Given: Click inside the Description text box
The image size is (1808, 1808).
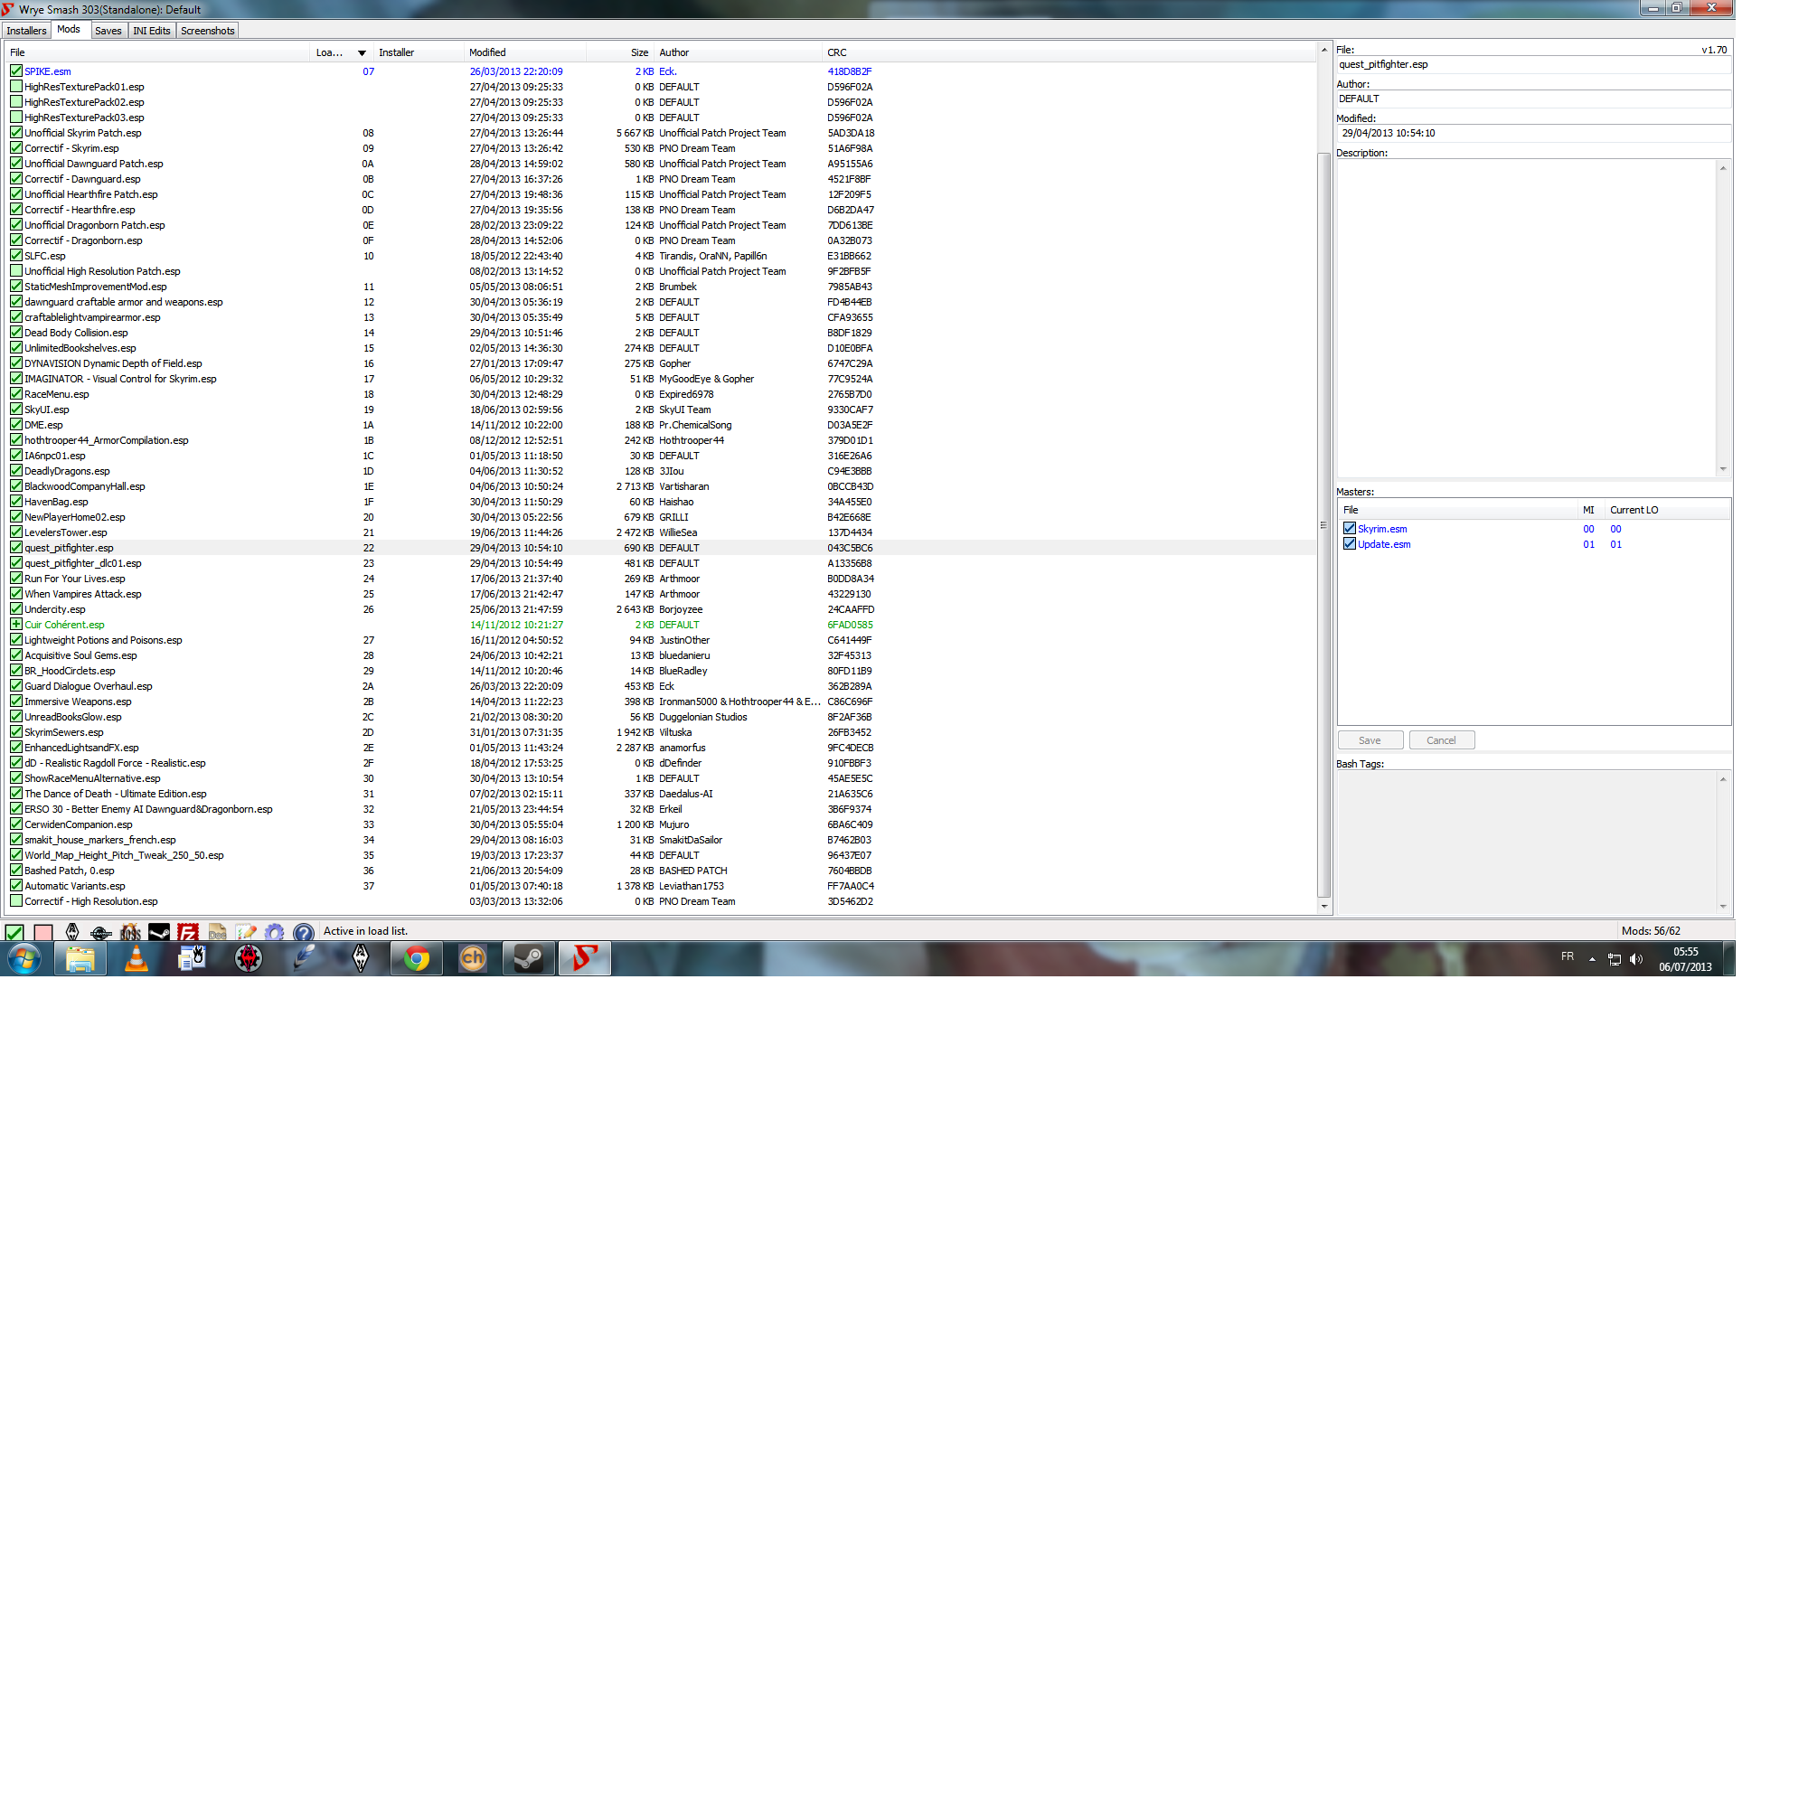Looking at the screenshot, I should (x=1526, y=318).
